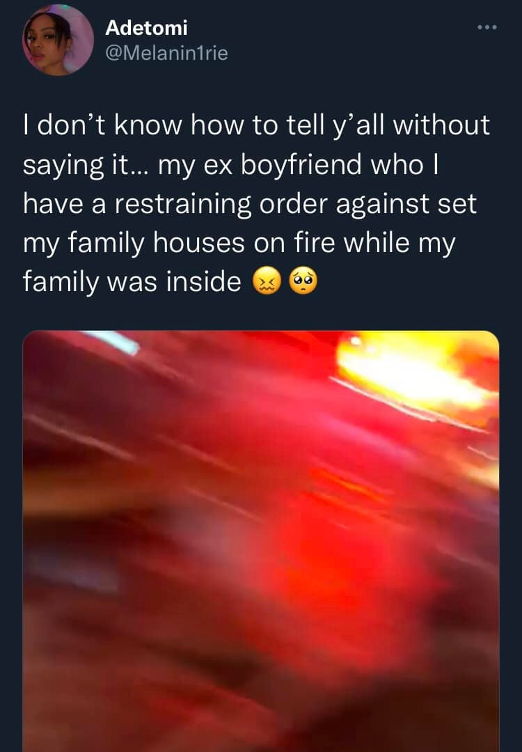522x752 pixels.
Task: Click the word "fire" in the tweet
Action: (313, 243)
